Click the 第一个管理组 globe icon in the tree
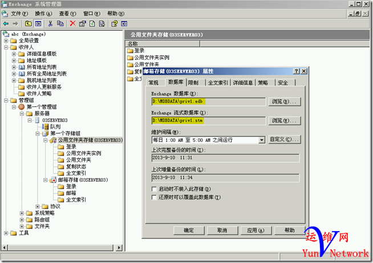The height and width of the screenshot is (263, 373). pos(22,107)
